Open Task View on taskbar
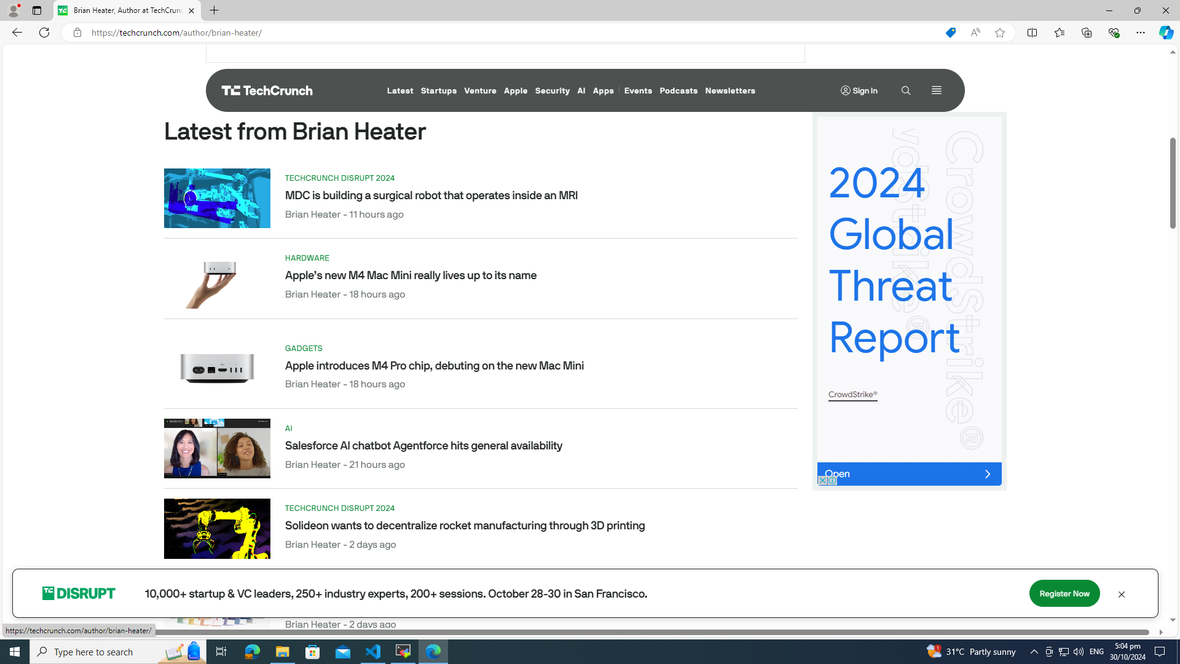 (x=221, y=652)
